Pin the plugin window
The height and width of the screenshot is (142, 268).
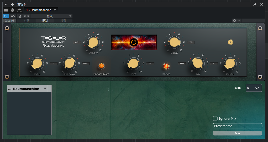[255, 4]
